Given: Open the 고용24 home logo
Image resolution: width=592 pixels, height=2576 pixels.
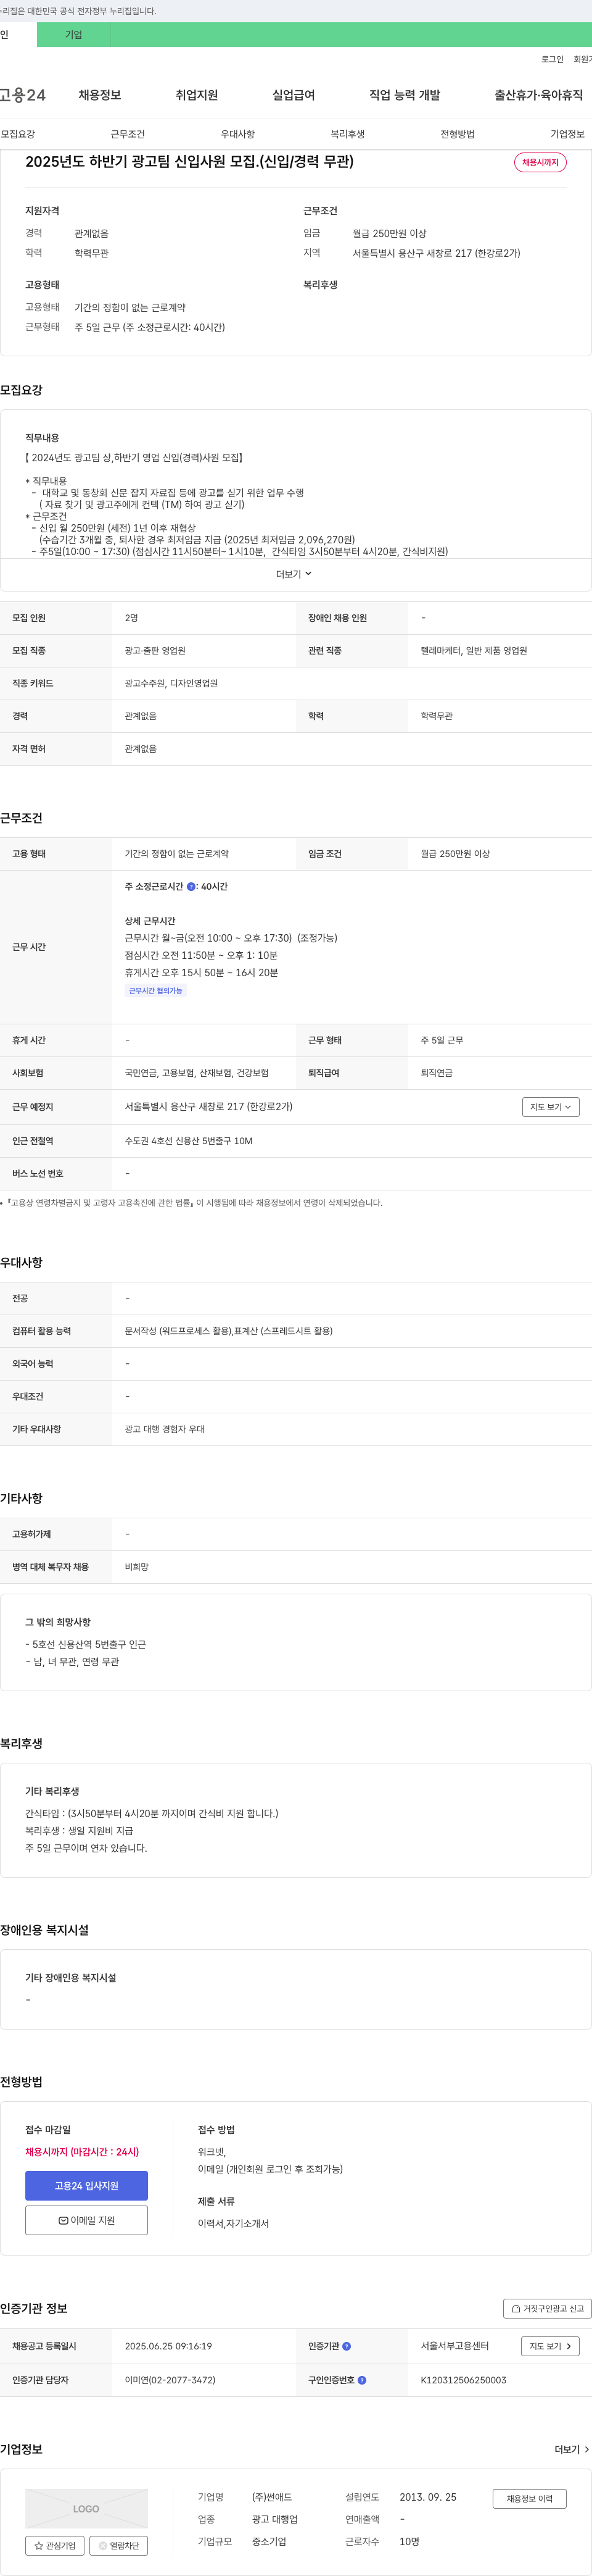Looking at the screenshot, I should 22,95.
